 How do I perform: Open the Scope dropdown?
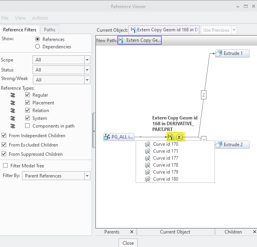[x=87, y=60]
